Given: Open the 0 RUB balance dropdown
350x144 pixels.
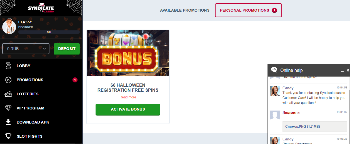Looking at the screenshot, I should pos(26,49).
